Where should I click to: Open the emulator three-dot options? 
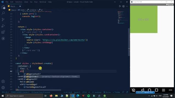170,90
